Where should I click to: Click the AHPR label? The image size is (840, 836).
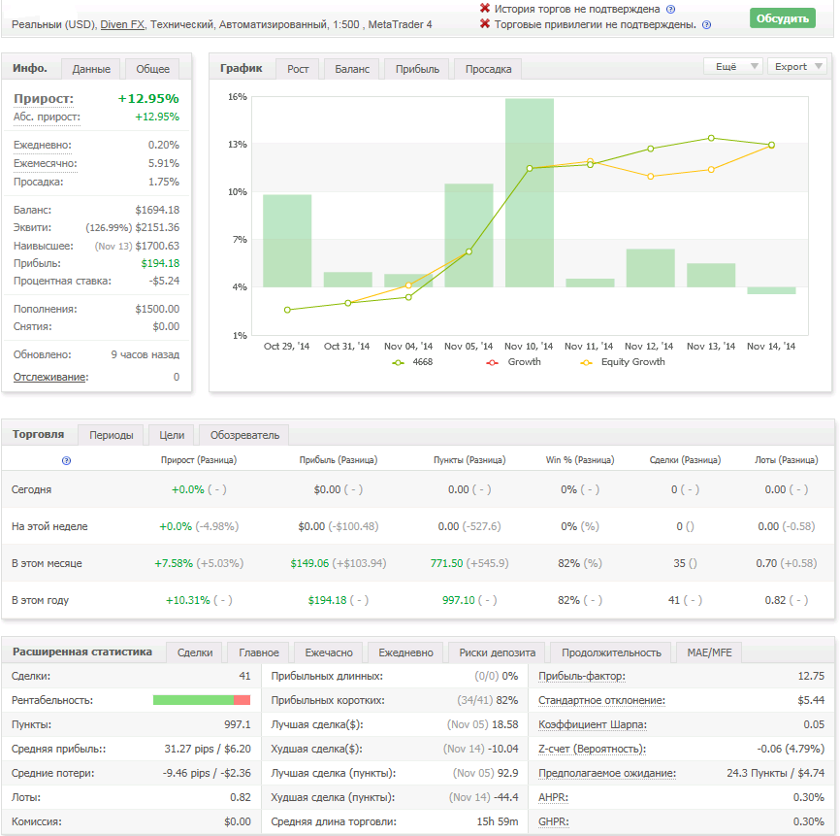point(553,797)
